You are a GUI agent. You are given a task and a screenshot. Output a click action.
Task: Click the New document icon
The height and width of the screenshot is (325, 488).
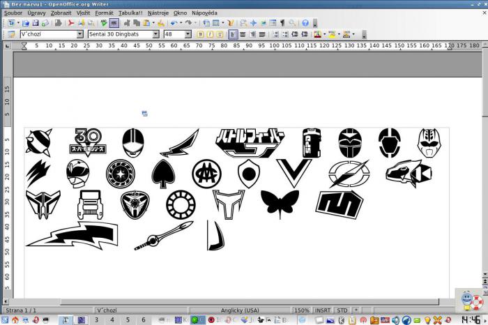(12, 23)
